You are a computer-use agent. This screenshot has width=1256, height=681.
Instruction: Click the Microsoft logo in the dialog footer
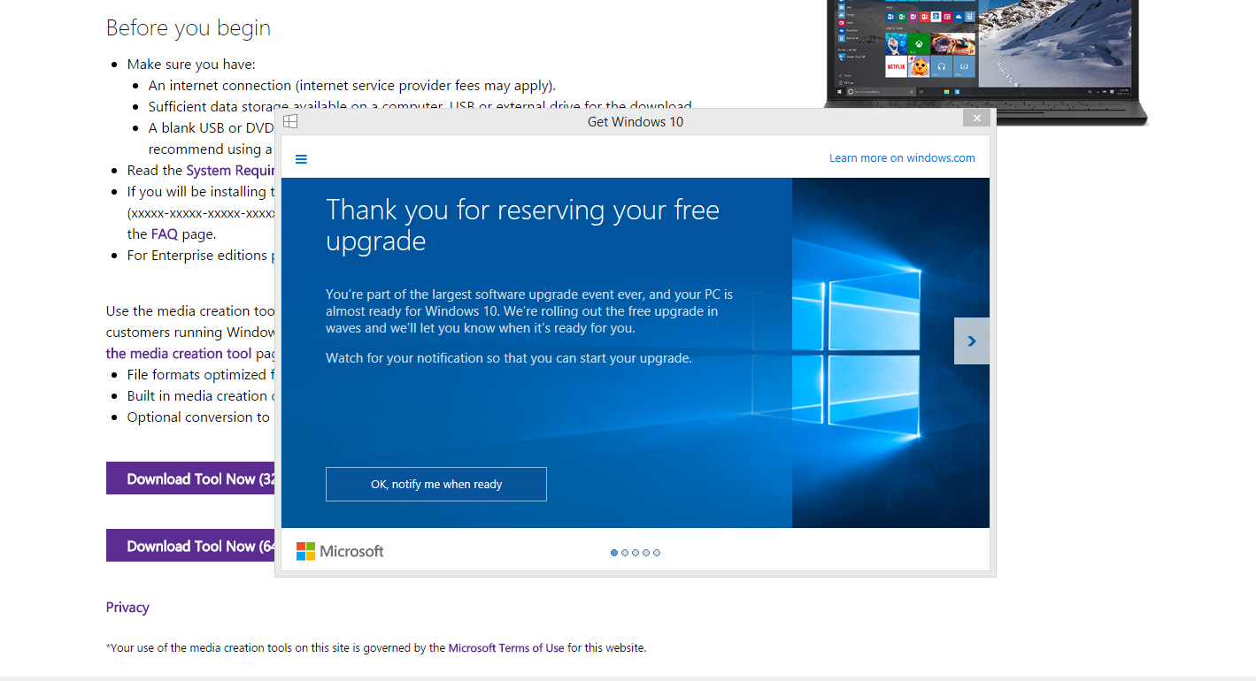[x=340, y=551]
